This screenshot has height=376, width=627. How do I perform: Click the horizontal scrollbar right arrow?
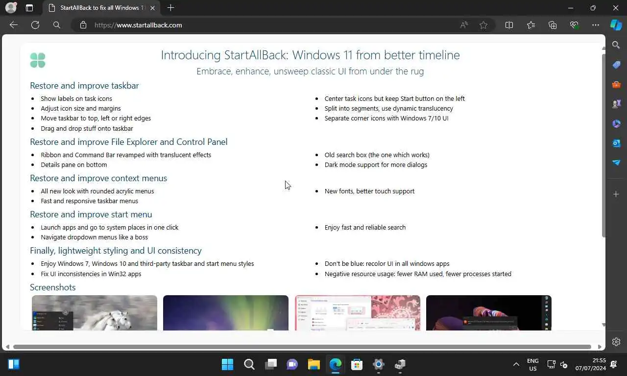(600, 347)
